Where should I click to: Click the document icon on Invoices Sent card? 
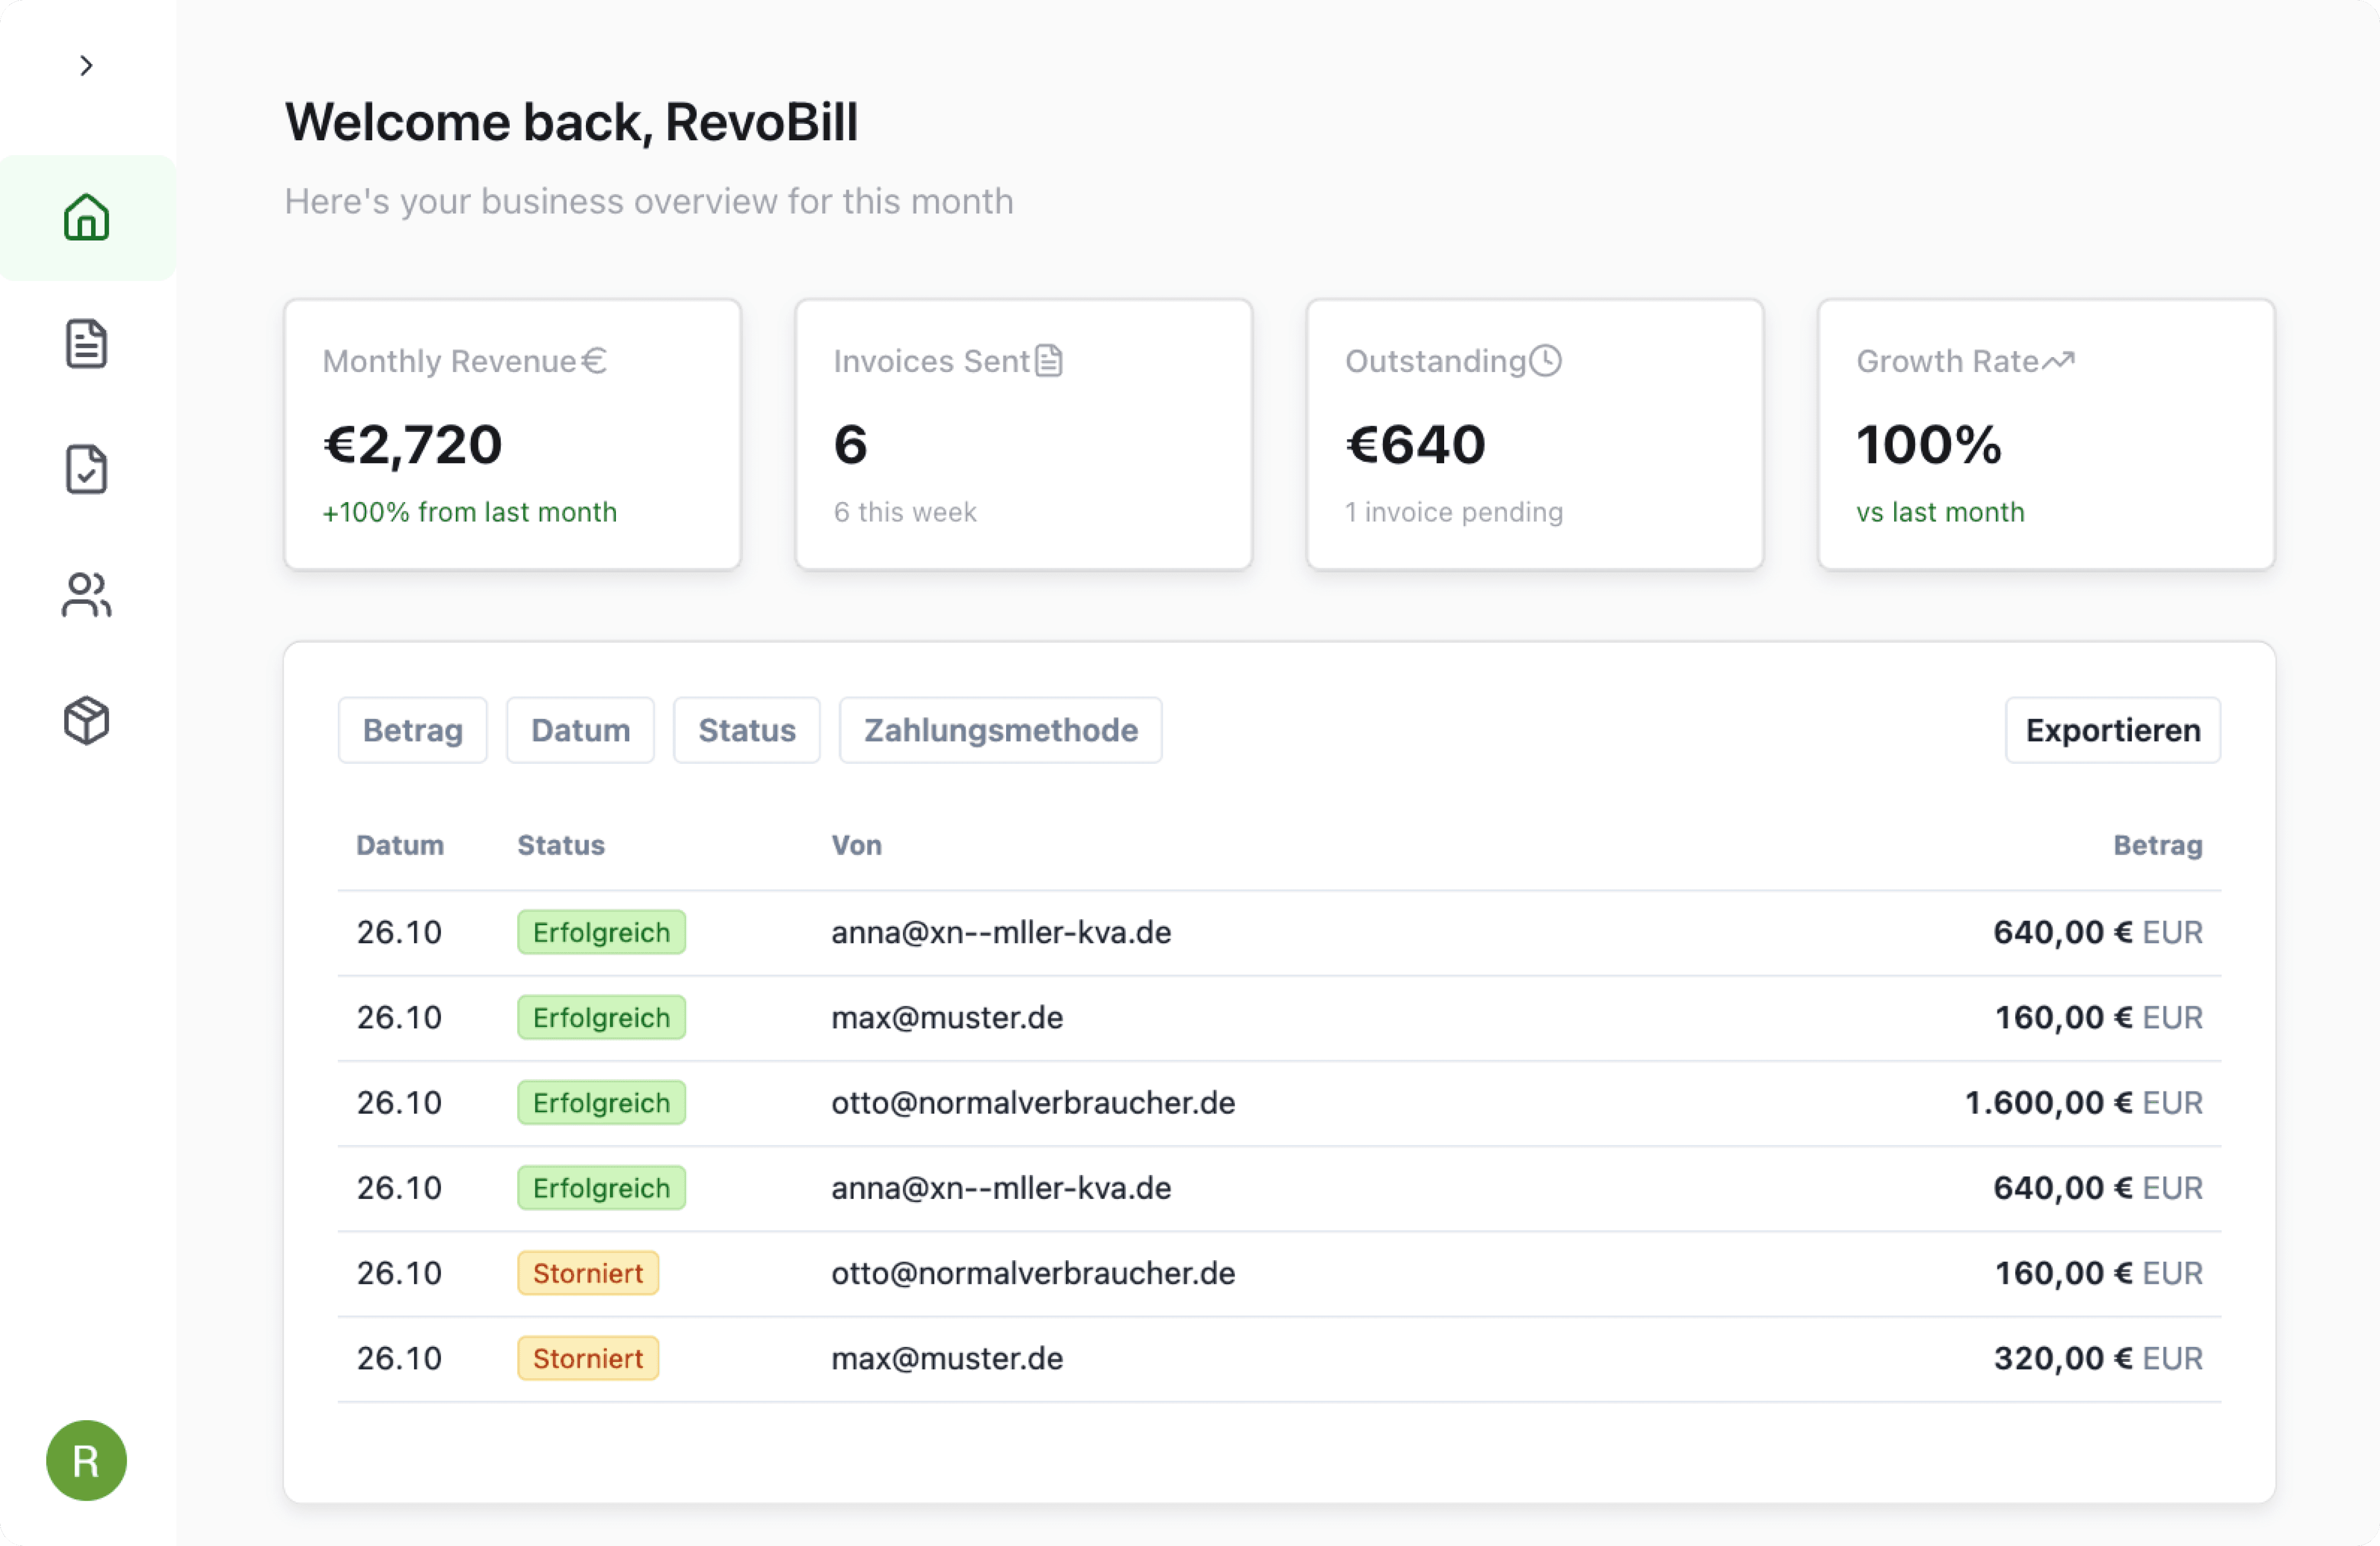1049,360
